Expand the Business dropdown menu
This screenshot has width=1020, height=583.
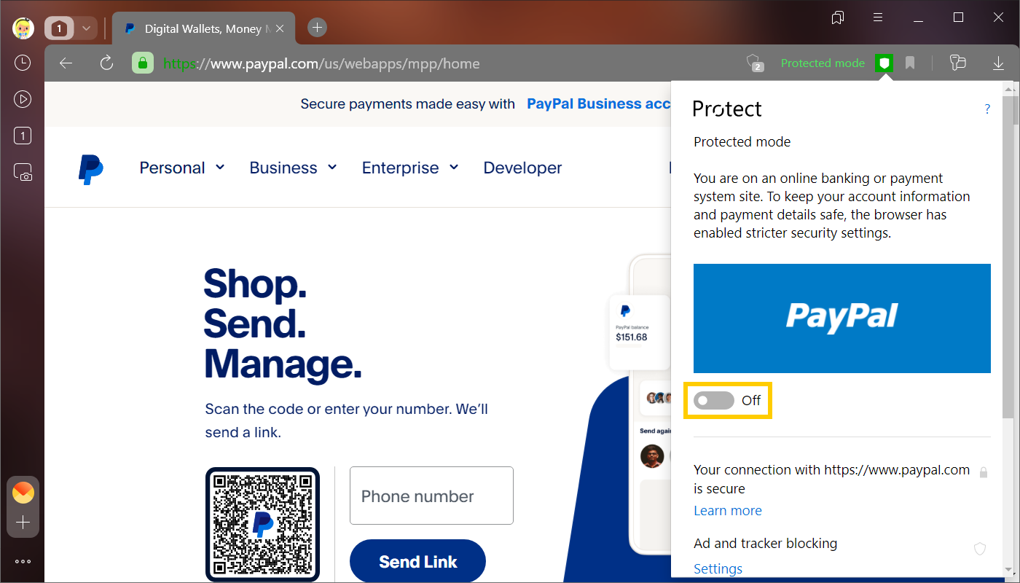[293, 168]
